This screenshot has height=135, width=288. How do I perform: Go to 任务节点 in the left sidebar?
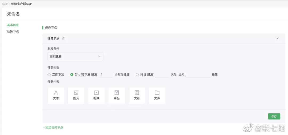point(13,31)
